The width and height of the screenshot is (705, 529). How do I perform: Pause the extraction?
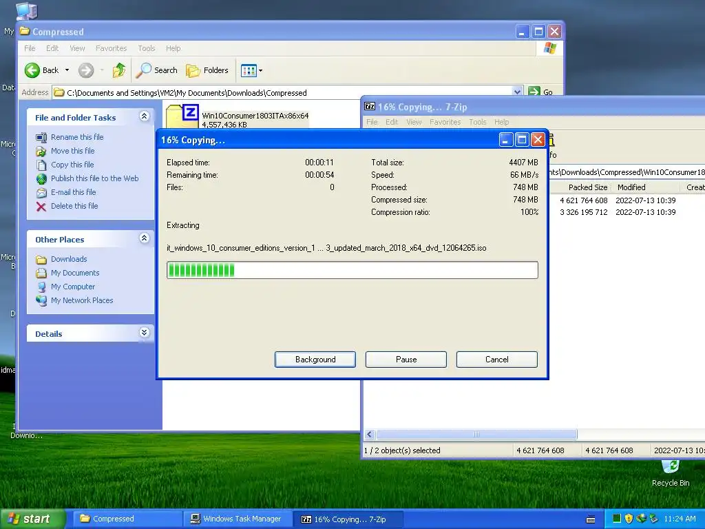406,360
